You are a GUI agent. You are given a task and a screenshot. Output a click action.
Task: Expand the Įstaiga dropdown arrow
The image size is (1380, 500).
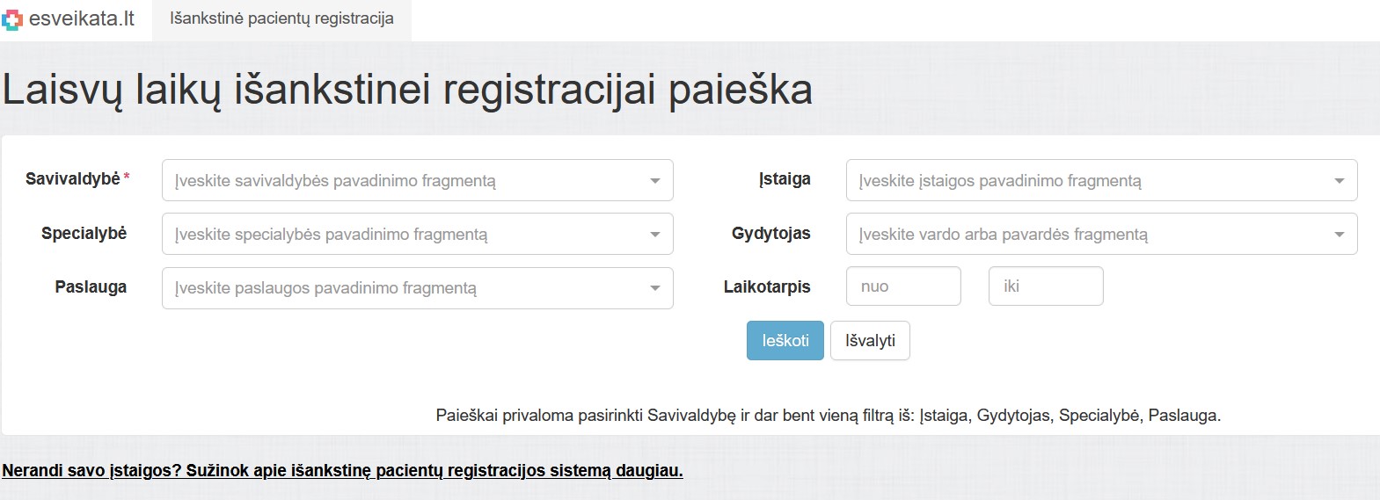1339,181
